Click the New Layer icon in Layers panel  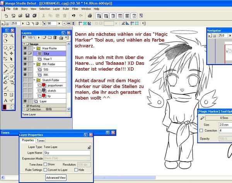coord(44,38)
